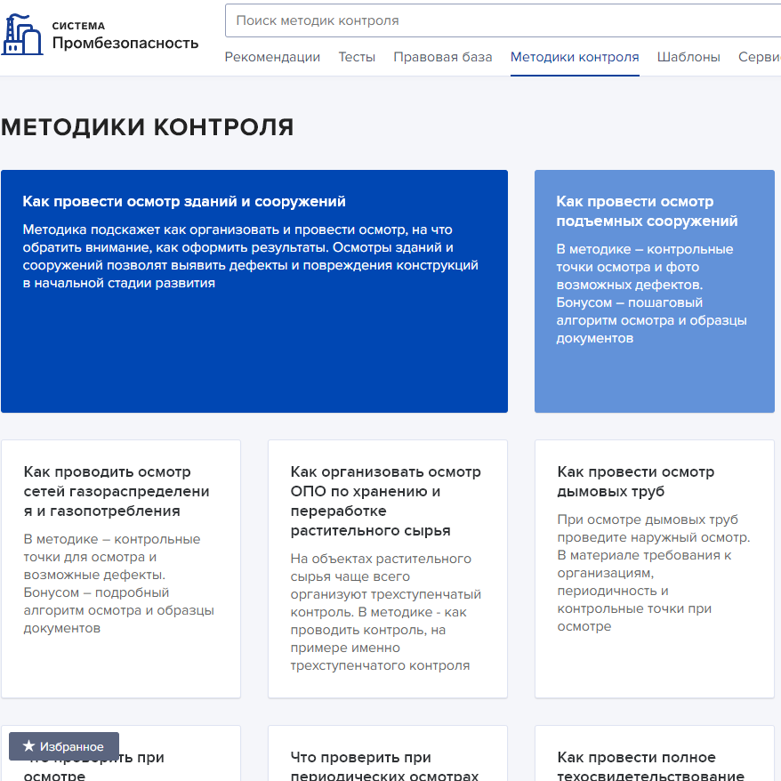Focus the Поиск методик контроля search field
This screenshot has height=781, width=781.
pyautogui.click(x=503, y=20)
